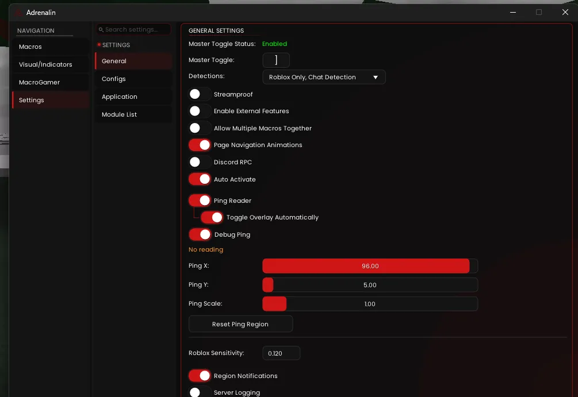Viewport: 578px width, 397px height.
Task: Click the Search settings field
Action: 136,29
